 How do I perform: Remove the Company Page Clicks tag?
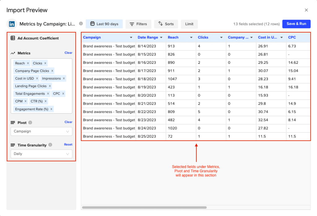52,71
